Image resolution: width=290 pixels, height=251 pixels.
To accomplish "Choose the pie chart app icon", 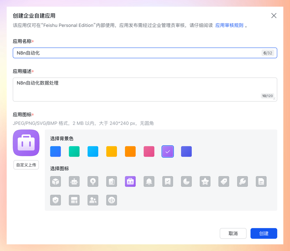I will (186, 181).
